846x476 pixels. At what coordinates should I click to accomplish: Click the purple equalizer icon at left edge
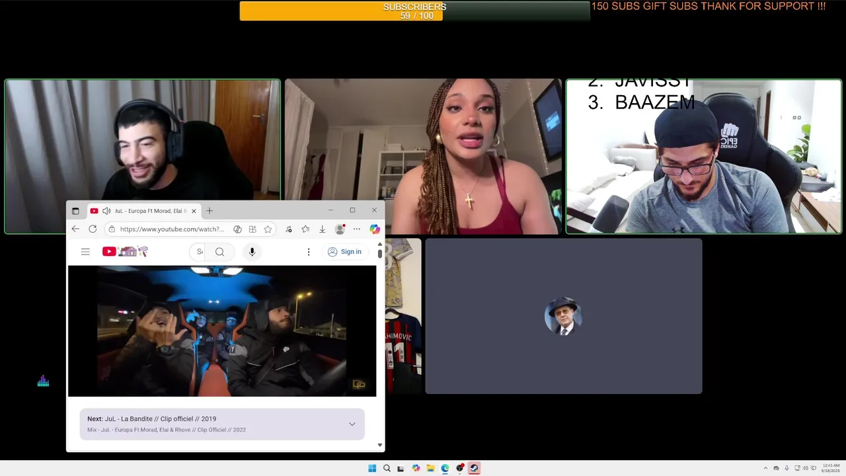click(x=43, y=381)
